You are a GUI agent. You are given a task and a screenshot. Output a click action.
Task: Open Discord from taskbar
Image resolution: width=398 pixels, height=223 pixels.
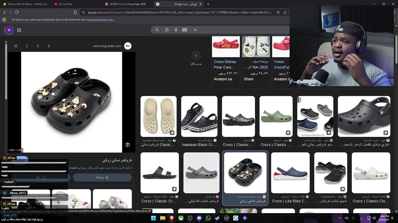pyautogui.click(x=199, y=218)
